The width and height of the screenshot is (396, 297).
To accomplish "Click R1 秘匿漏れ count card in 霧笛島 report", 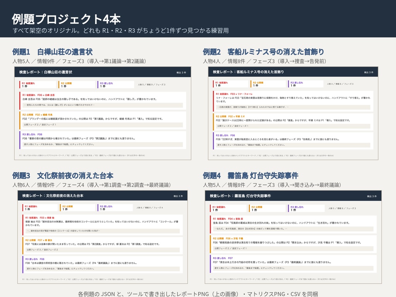I will (228, 208).
